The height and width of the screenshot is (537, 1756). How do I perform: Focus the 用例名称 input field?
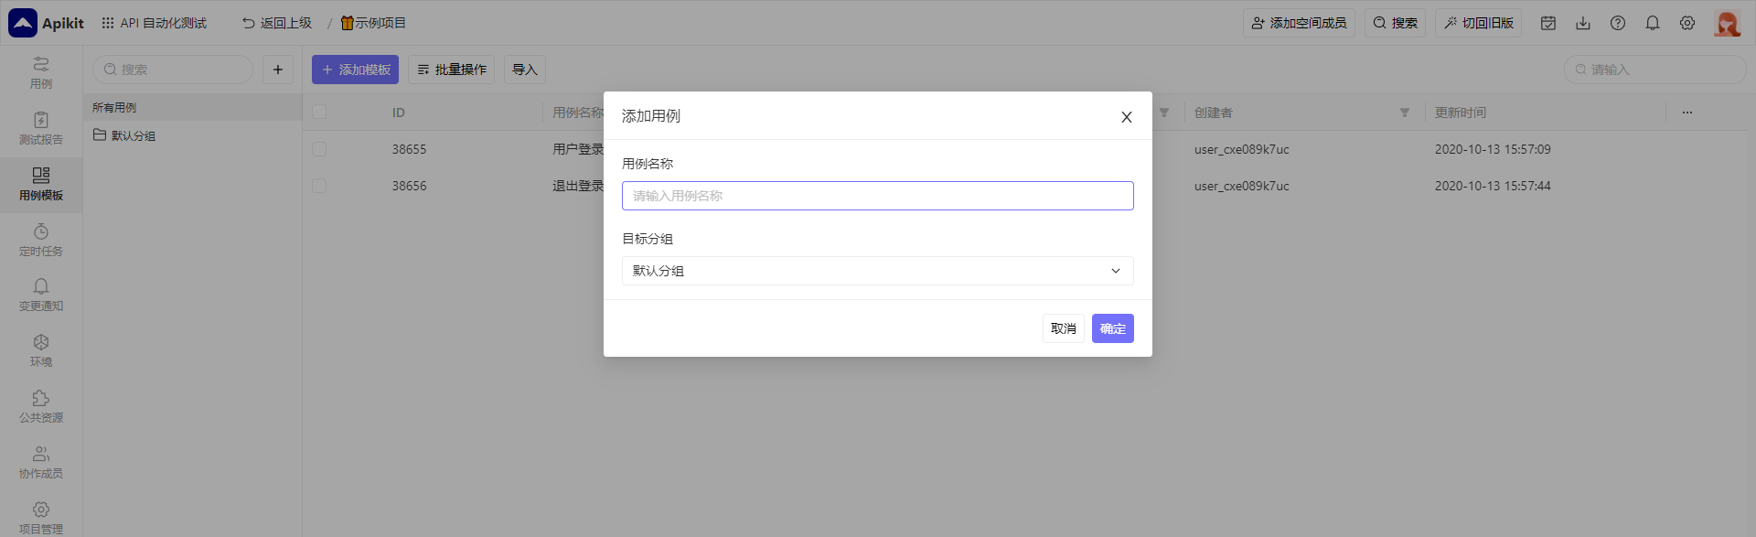(x=877, y=196)
